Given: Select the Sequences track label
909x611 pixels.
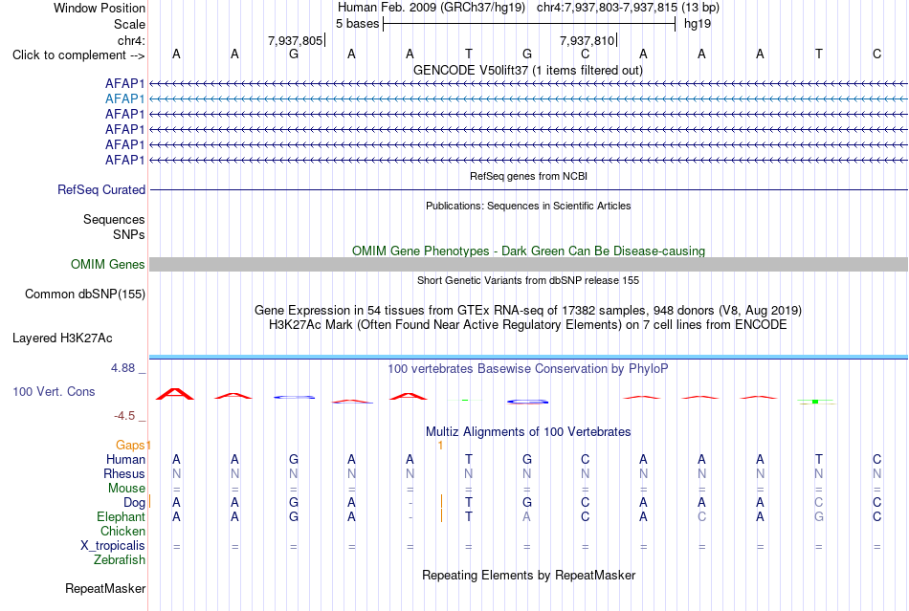Looking at the screenshot, I should 114,220.
